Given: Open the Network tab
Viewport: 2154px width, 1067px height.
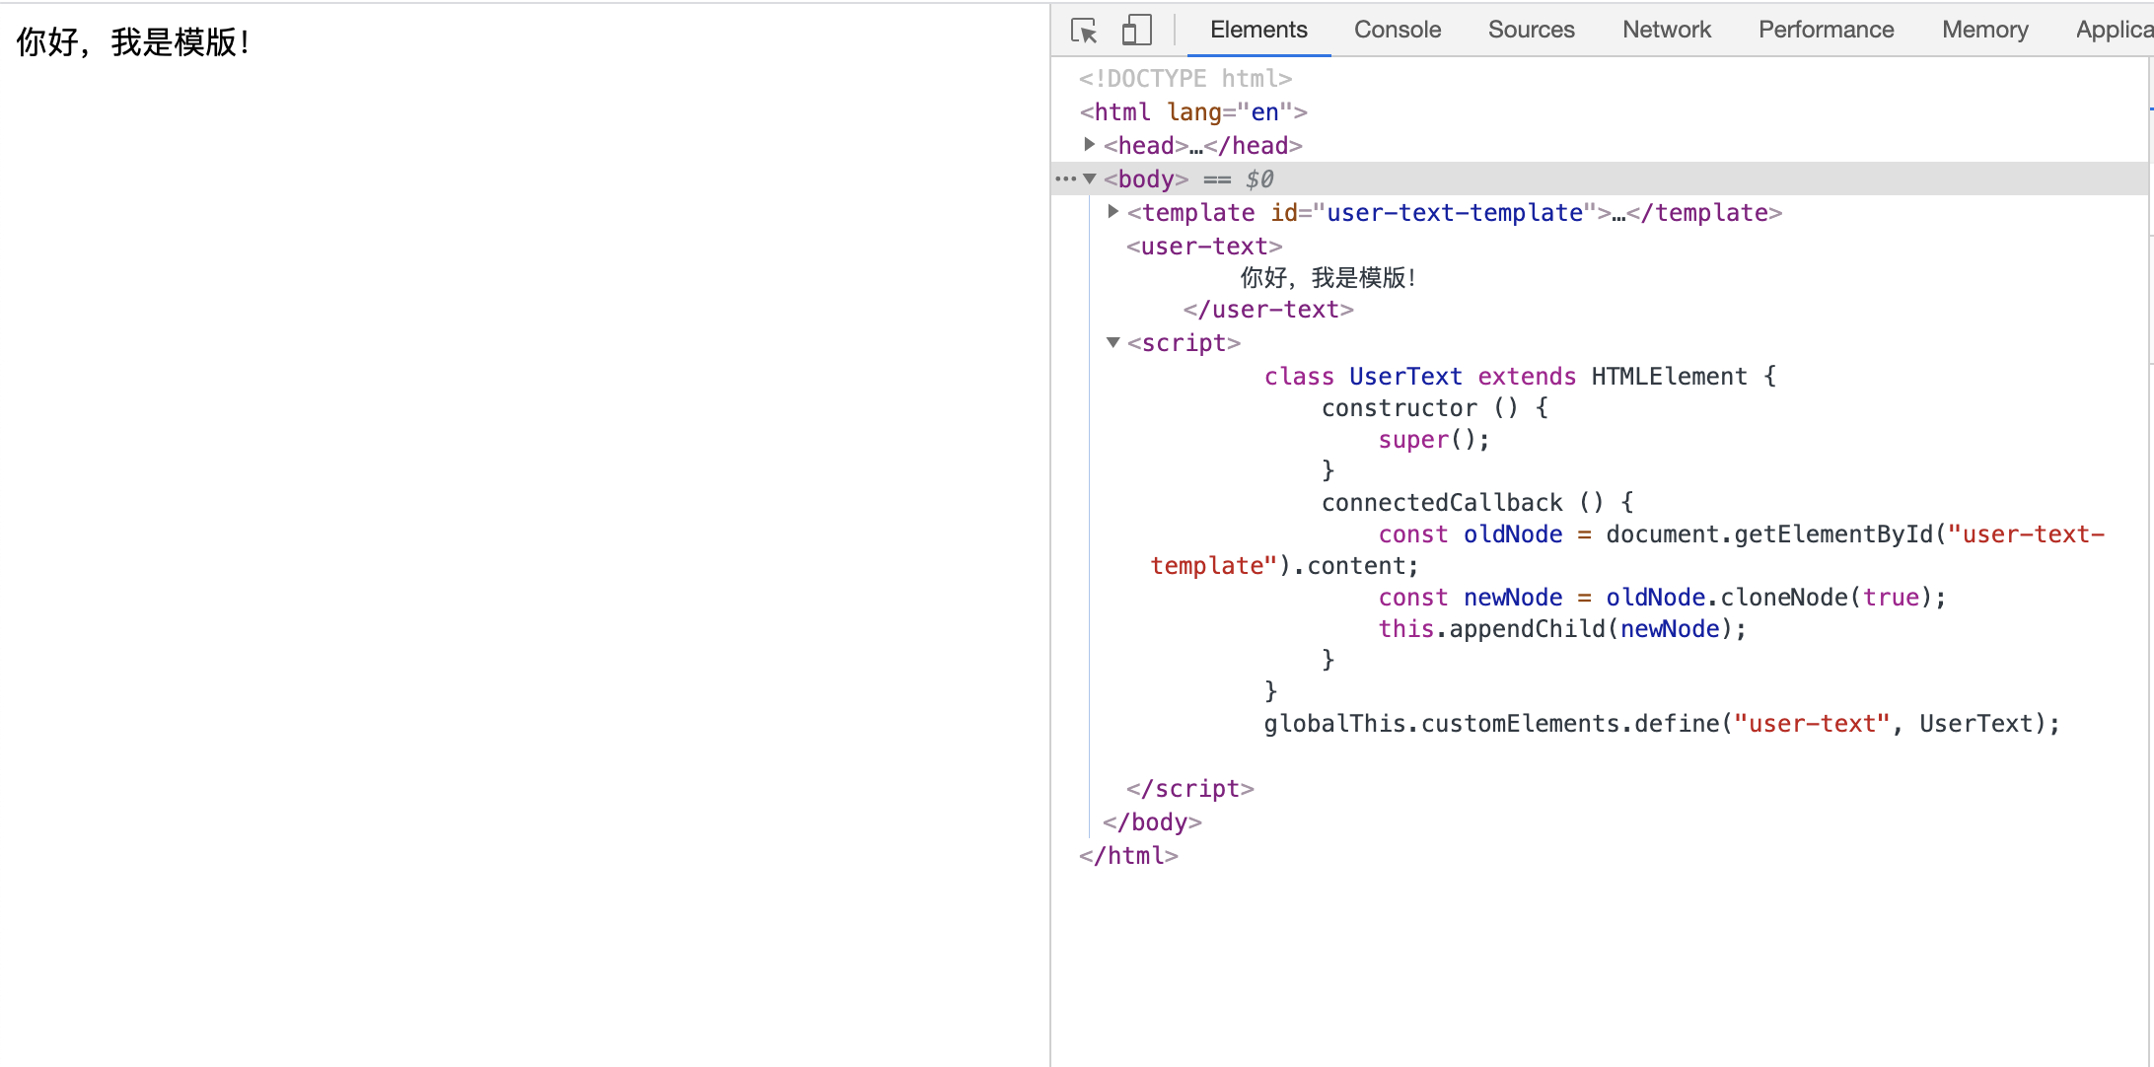Looking at the screenshot, I should point(1666,30).
